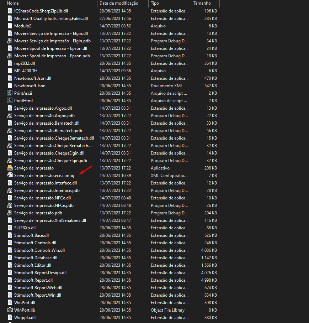The height and width of the screenshot is (323, 309).
Task: Select the file Serviço de Impressão.ChequeElgin.pdb
Action: pyautogui.click(x=50, y=161)
